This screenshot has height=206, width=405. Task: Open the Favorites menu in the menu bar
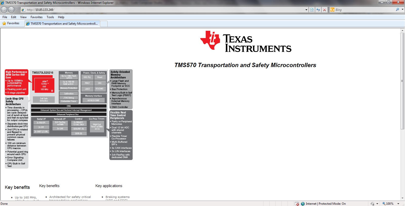coord(36,17)
